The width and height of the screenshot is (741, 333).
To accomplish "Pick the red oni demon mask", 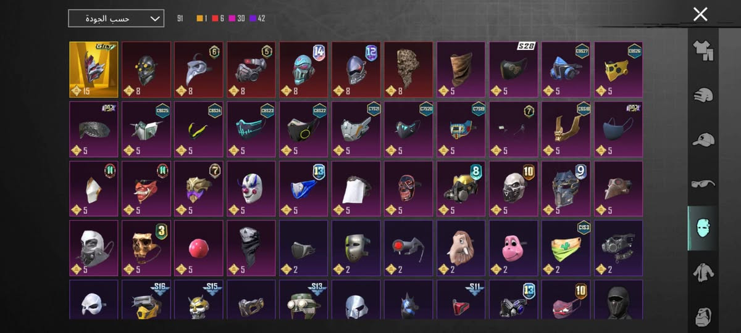I will [x=146, y=189].
